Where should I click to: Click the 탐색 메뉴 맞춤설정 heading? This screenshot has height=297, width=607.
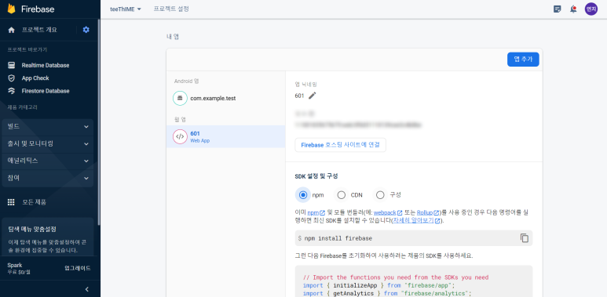click(33, 229)
